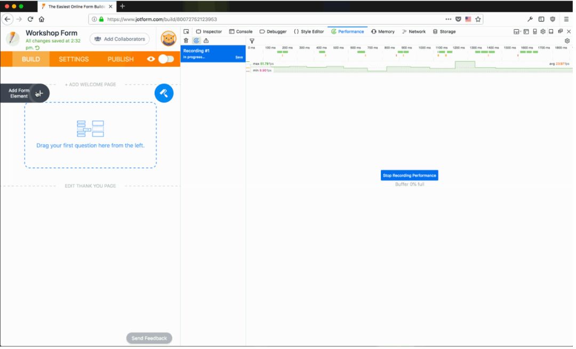The image size is (576, 349).
Task: Switch to the BUILD tab
Action: (31, 59)
